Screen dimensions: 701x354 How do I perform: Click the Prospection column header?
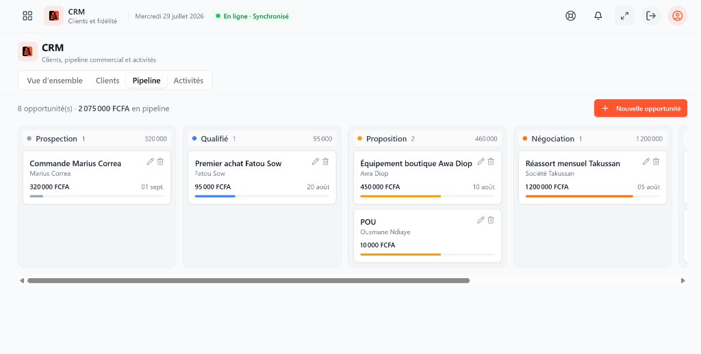click(x=97, y=139)
